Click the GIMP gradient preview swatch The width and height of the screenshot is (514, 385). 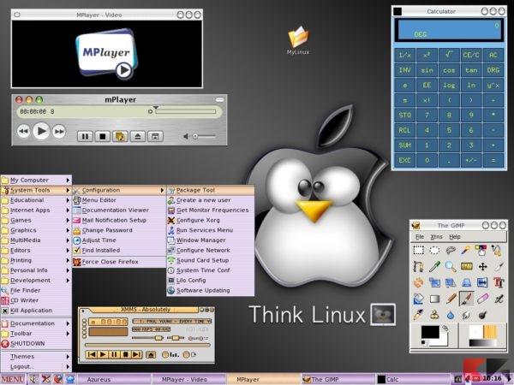(482, 343)
